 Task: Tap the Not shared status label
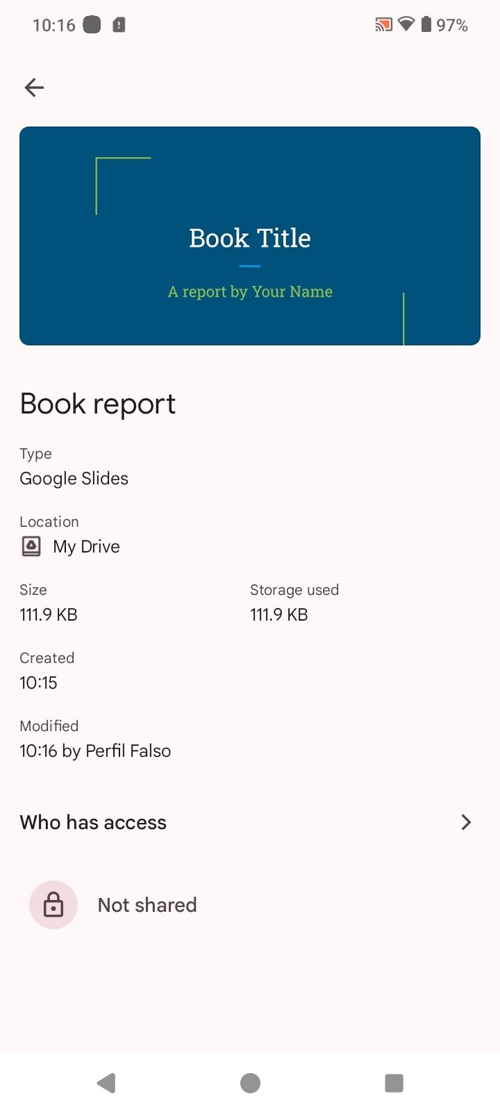pyautogui.click(x=147, y=905)
